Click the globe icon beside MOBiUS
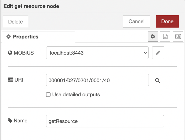The height and width of the screenshot is (140, 185). (x=10, y=53)
